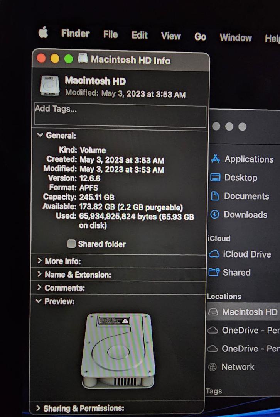Expand the Sharing & Permissions section
Image resolution: width=280 pixels, height=417 pixels.
coord(38,408)
